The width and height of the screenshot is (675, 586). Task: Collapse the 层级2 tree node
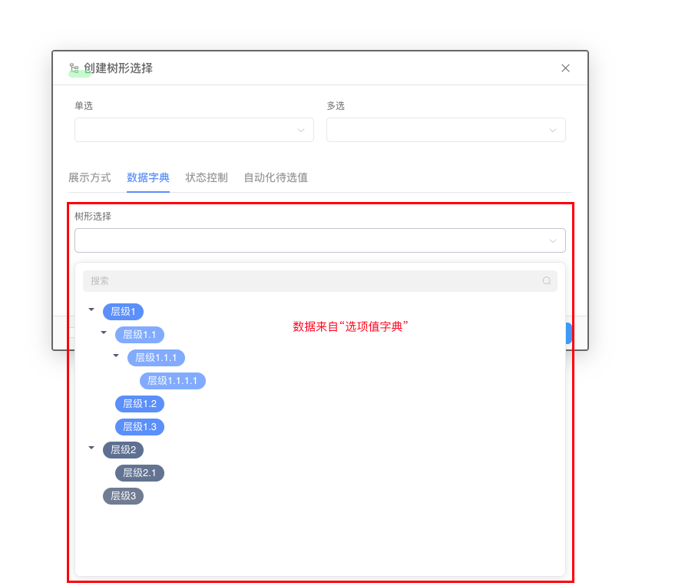[91, 449]
